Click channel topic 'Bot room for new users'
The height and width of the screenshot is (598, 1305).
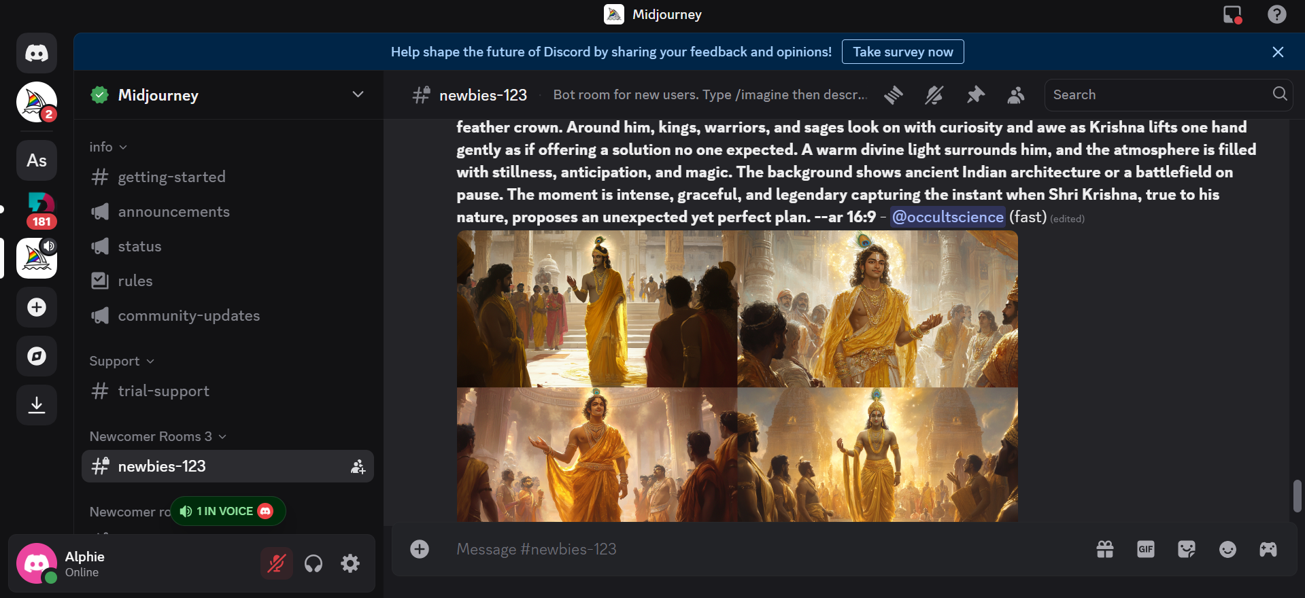710,95
